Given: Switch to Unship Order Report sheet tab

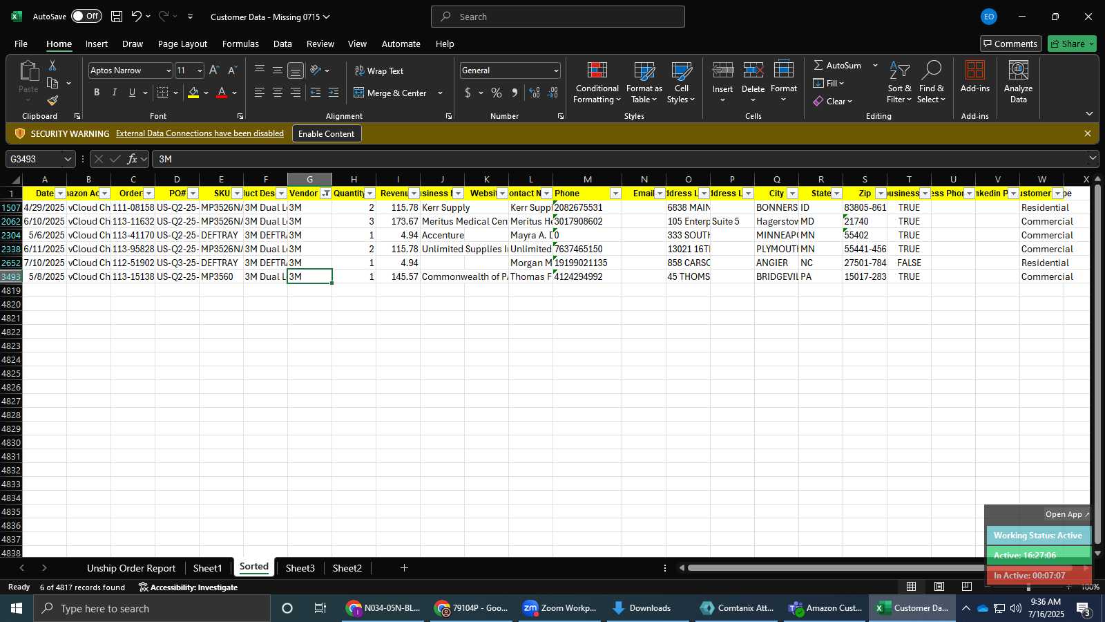Looking at the screenshot, I should pos(131,568).
